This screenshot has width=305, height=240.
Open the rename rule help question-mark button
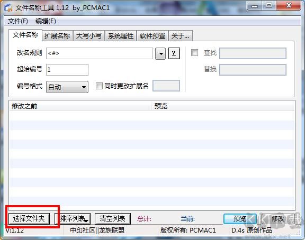click(174, 53)
